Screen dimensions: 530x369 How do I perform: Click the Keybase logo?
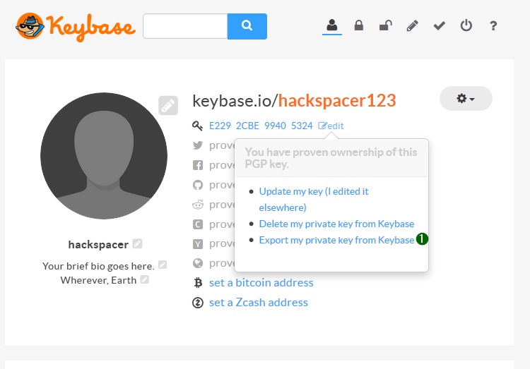(x=76, y=27)
